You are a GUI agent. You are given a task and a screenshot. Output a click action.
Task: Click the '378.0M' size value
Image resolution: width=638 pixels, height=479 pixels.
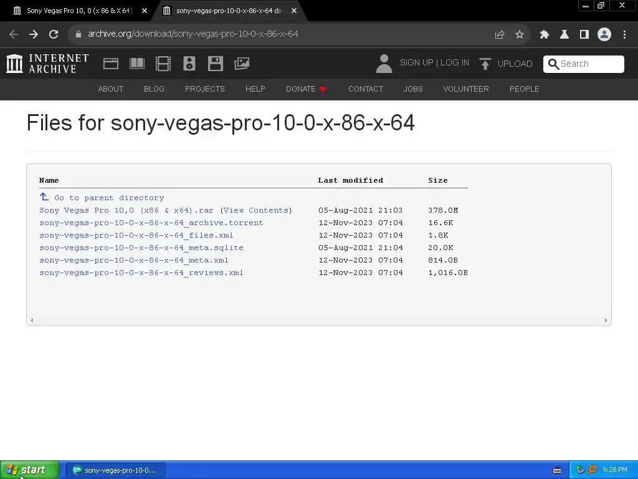(443, 210)
